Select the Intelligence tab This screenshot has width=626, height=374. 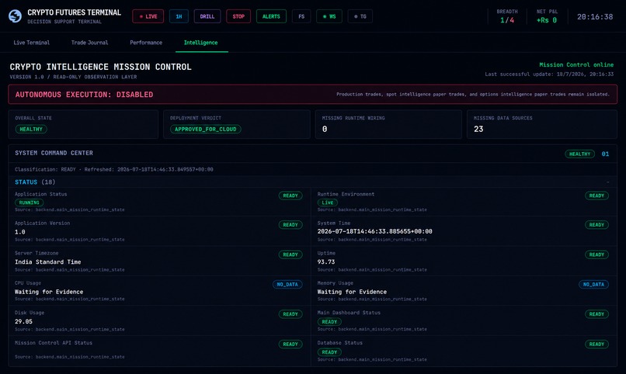tap(201, 43)
